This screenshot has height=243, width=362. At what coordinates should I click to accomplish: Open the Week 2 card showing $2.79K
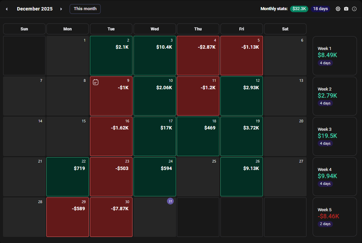334,96
